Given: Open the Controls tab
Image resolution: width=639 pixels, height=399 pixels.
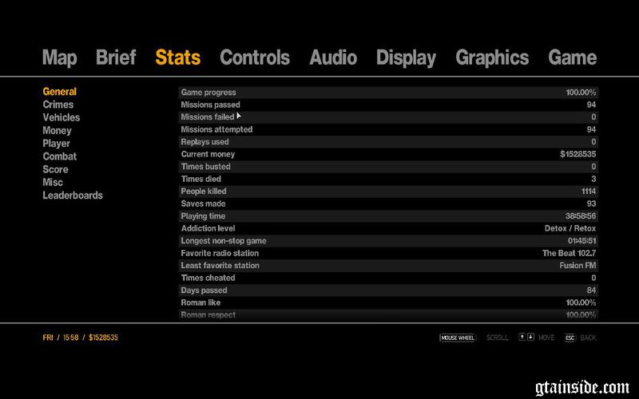Looking at the screenshot, I should click(x=255, y=57).
